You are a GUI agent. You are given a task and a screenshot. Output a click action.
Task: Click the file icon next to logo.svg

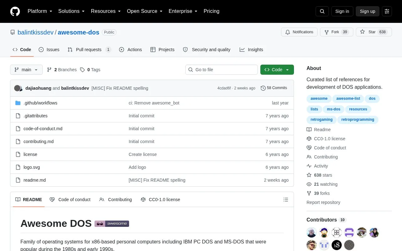[x=18, y=167]
